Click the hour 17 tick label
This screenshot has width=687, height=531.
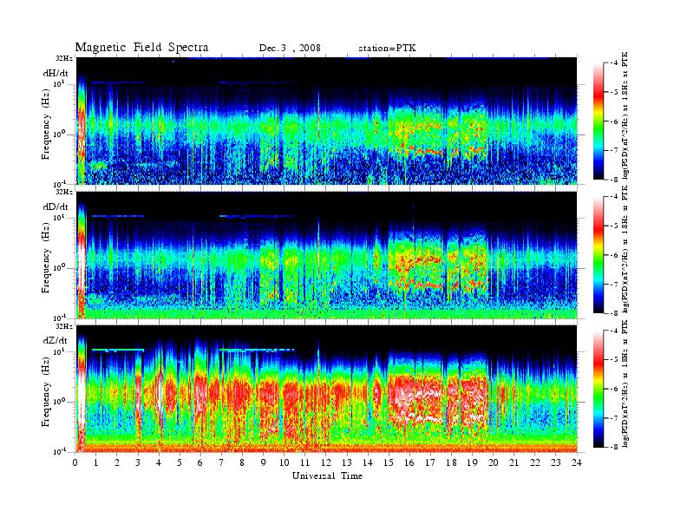(x=430, y=462)
